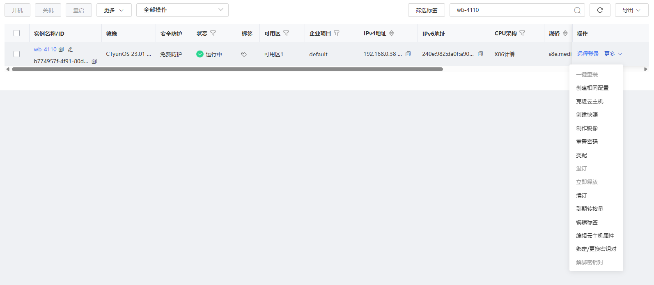Click the CTyunOS 23.01 image cell

click(x=129, y=54)
